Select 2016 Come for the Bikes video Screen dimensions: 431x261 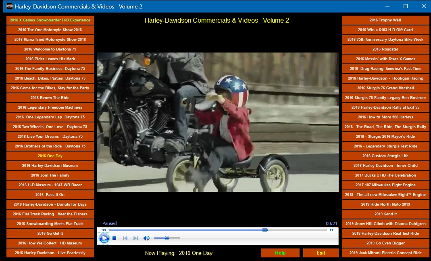click(50, 88)
